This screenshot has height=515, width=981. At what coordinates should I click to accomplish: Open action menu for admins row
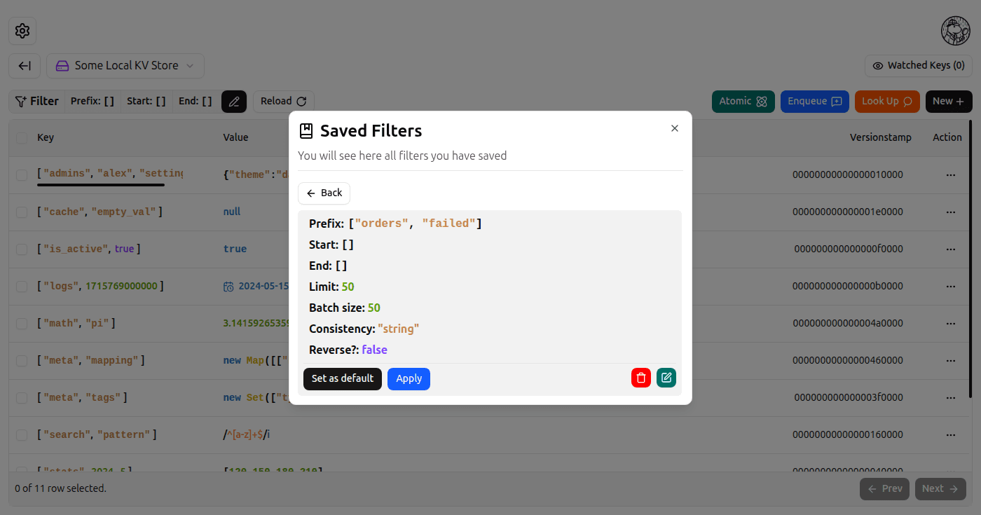(951, 175)
